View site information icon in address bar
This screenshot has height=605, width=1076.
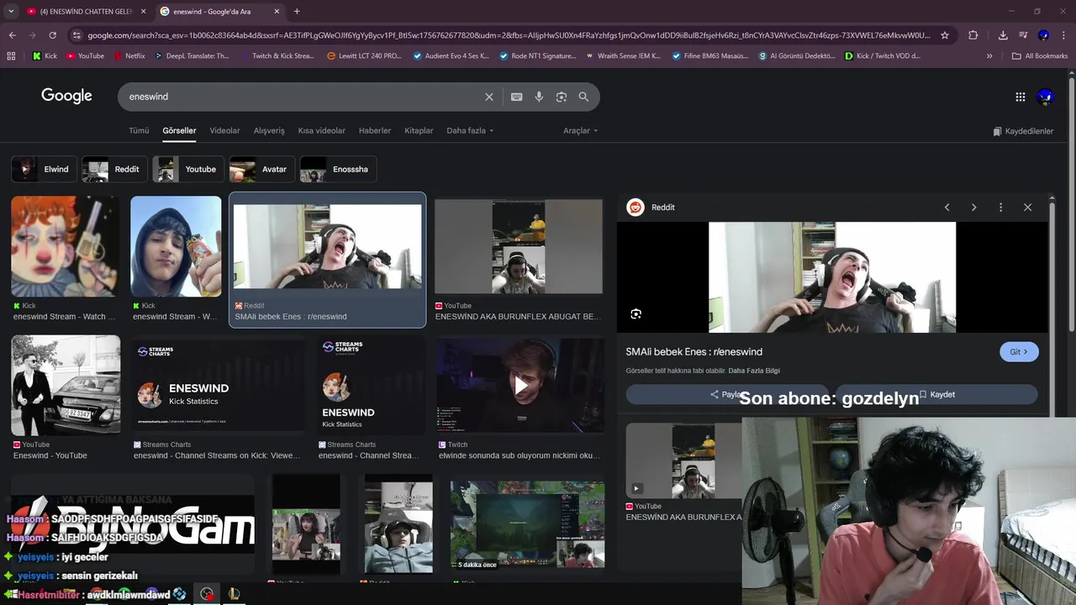[x=76, y=35]
